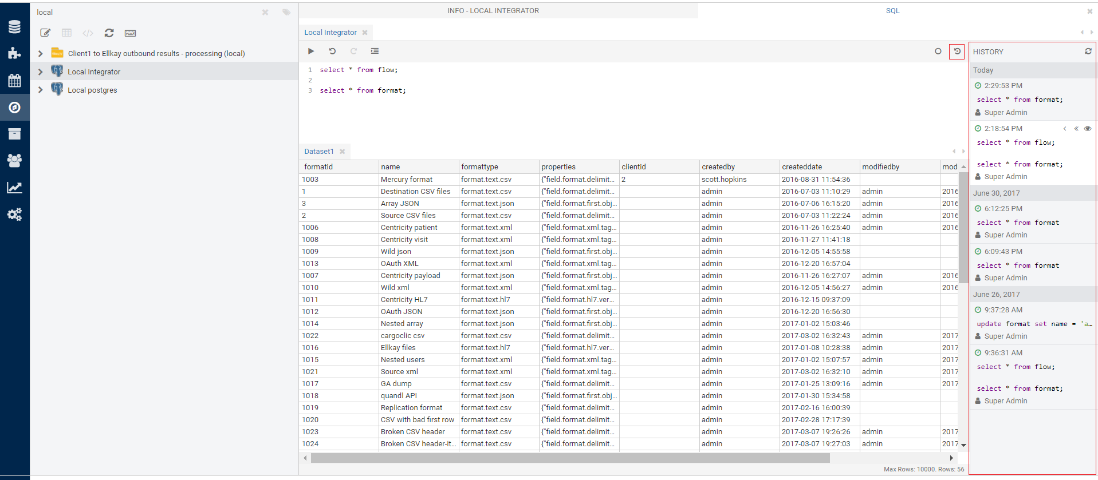Select the 'Mercury format' name cell

419,180
